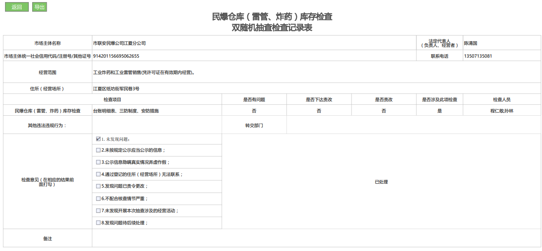The width and height of the screenshot is (542, 251).
Task: Check 4.通过登记的住所无法联系 checkbox
Action: click(x=98, y=175)
